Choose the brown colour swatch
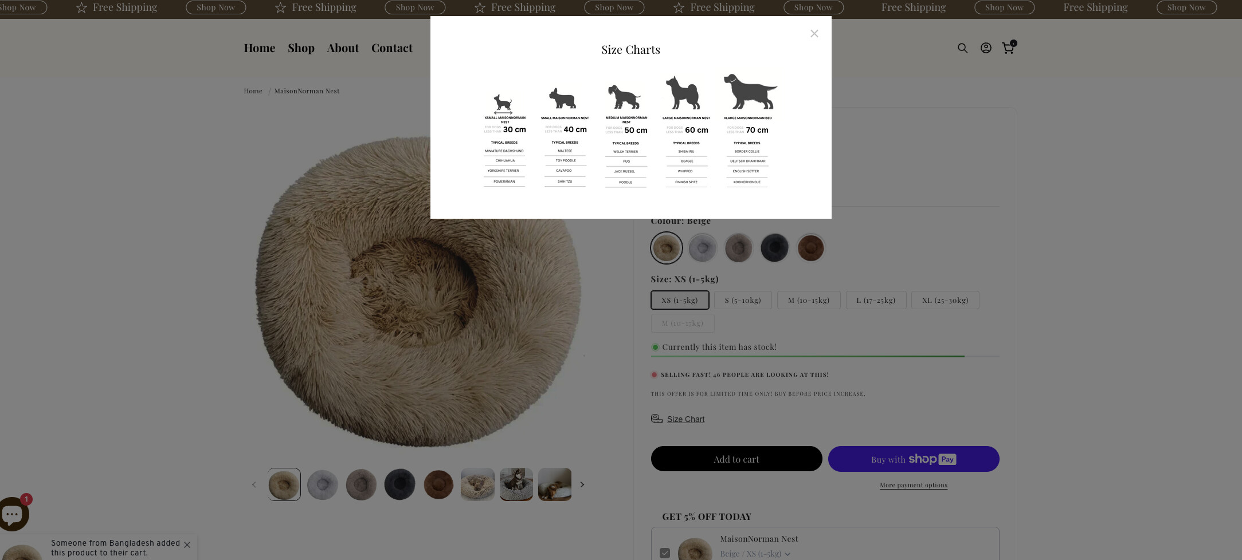This screenshot has height=560, width=1242. pos(810,248)
